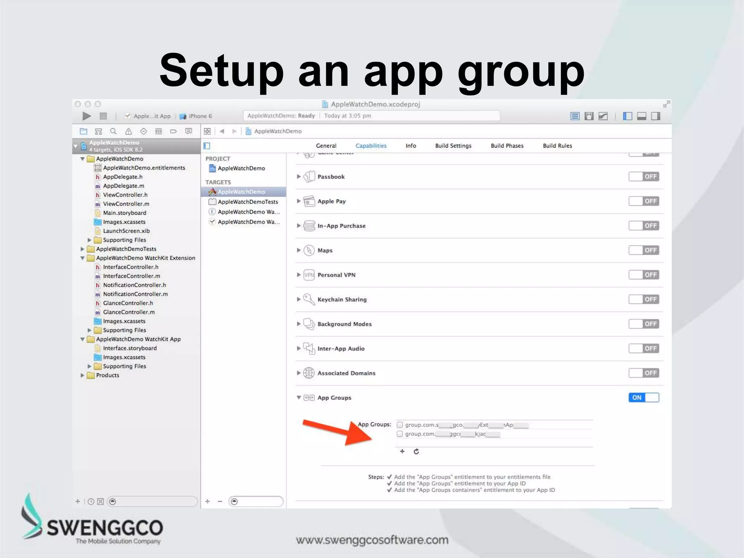Expand the Apple Pay section

299,201
